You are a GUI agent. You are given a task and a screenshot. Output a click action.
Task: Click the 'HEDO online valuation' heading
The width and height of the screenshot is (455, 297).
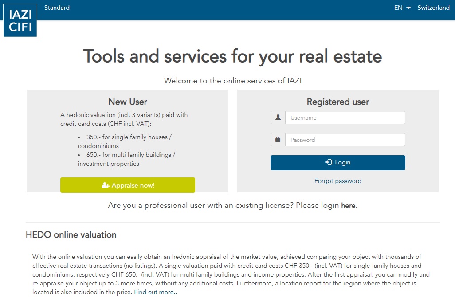[71, 234]
